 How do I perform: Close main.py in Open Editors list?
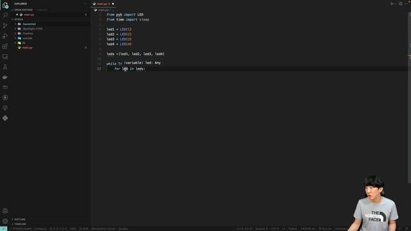point(17,15)
